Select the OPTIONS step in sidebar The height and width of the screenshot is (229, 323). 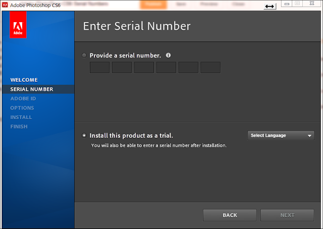pyautogui.click(x=22, y=108)
